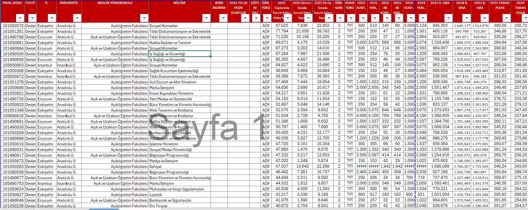The image size is (528, 210).
Task: Open the BURS İNDİRİM filter arrow
Action: (x=223, y=18)
